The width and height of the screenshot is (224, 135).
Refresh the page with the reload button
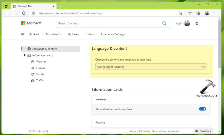pos(24,13)
